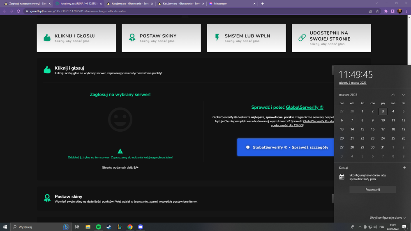Go forward to the next page
Viewport: 411px width, 231px height.
(12, 11)
